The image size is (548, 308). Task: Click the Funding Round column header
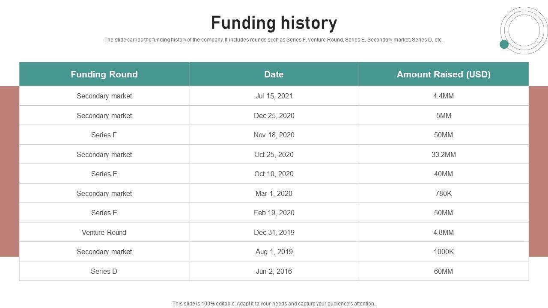pyautogui.click(x=104, y=74)
